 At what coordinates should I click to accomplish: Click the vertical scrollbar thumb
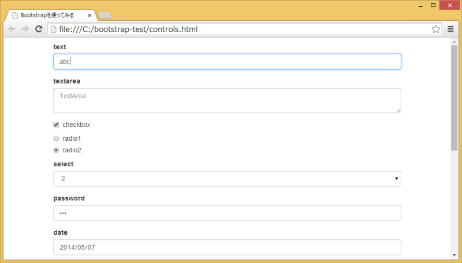(454, 98)
